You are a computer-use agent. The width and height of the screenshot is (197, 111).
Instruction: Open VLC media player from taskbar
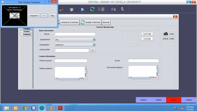(x=51, y=108)
